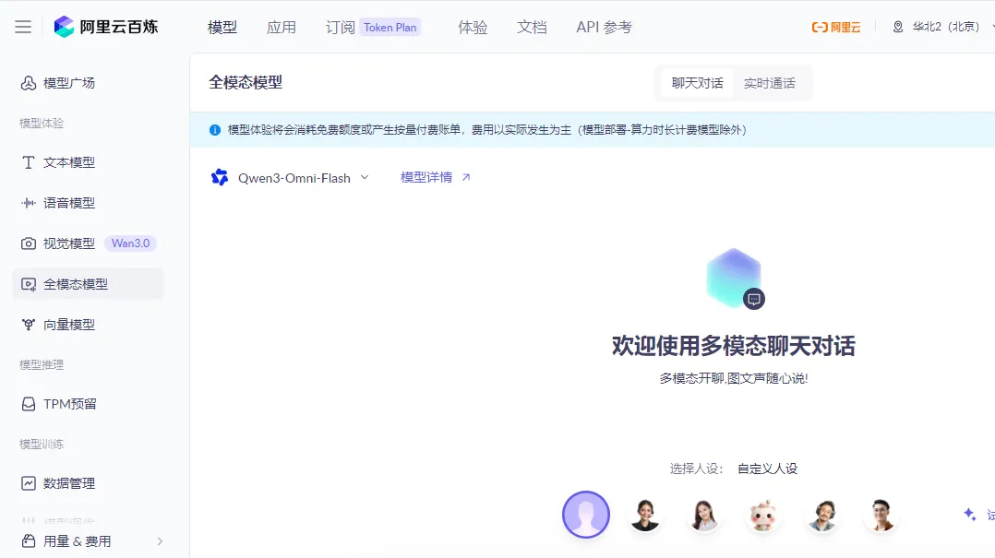Click the Token Plan badge
The width and height of the screenshot is (995, 558).
point(390,28)
